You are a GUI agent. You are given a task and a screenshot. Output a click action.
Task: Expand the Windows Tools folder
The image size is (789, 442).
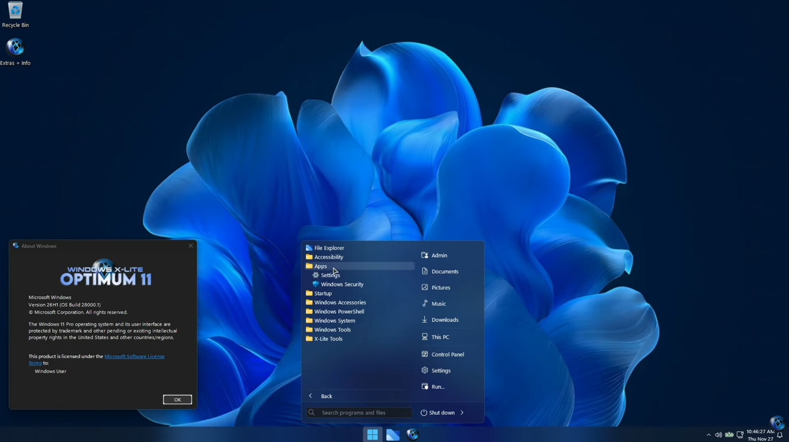tap(360, 330)
